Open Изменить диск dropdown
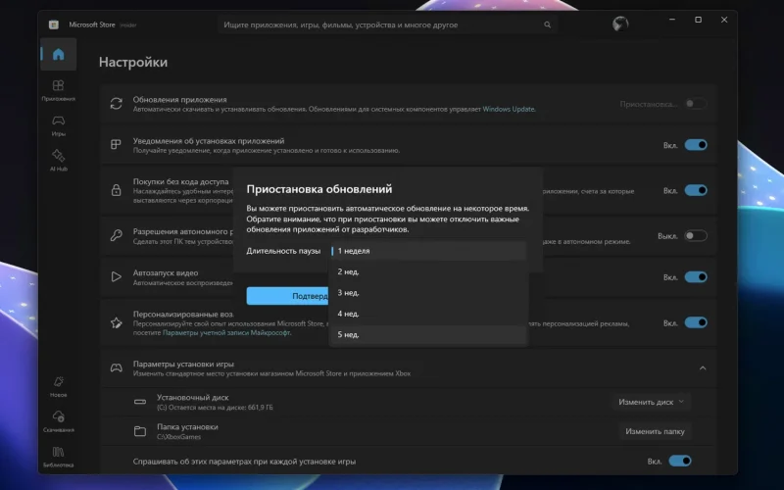 (652, 402)
